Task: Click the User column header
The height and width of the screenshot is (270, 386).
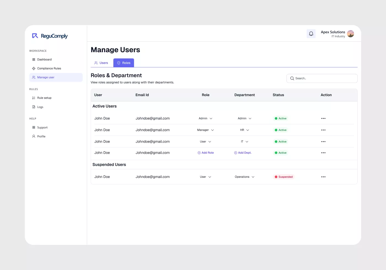Action: click(98, 95)
